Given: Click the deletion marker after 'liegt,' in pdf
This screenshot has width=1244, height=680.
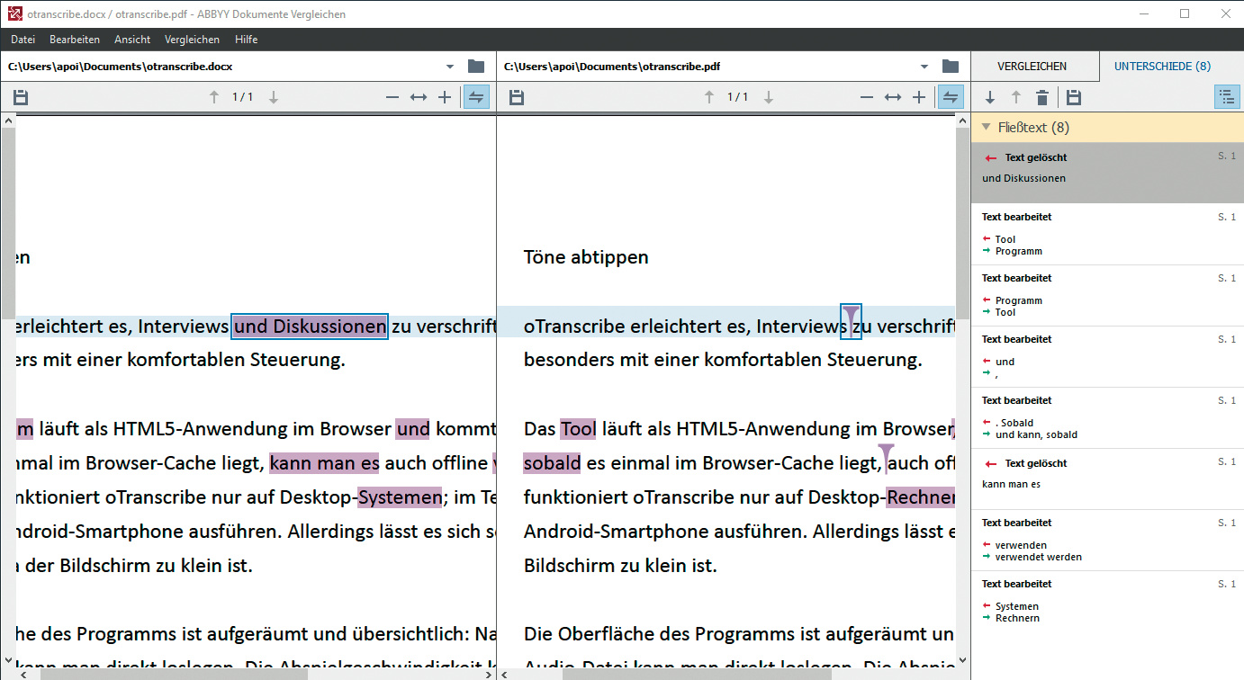Looking at the screenshot, I should 886,458.
